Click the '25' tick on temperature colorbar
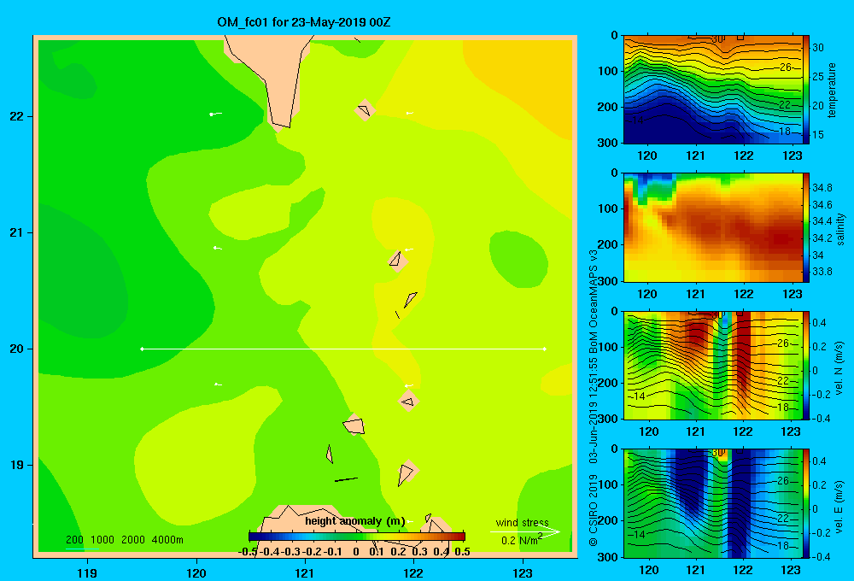Screen dimensions: 854x581 pyautogui.click(x=818, y=76)
